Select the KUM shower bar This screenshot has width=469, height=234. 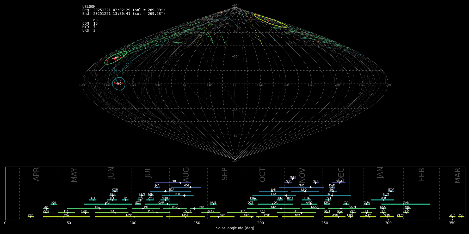292,179
